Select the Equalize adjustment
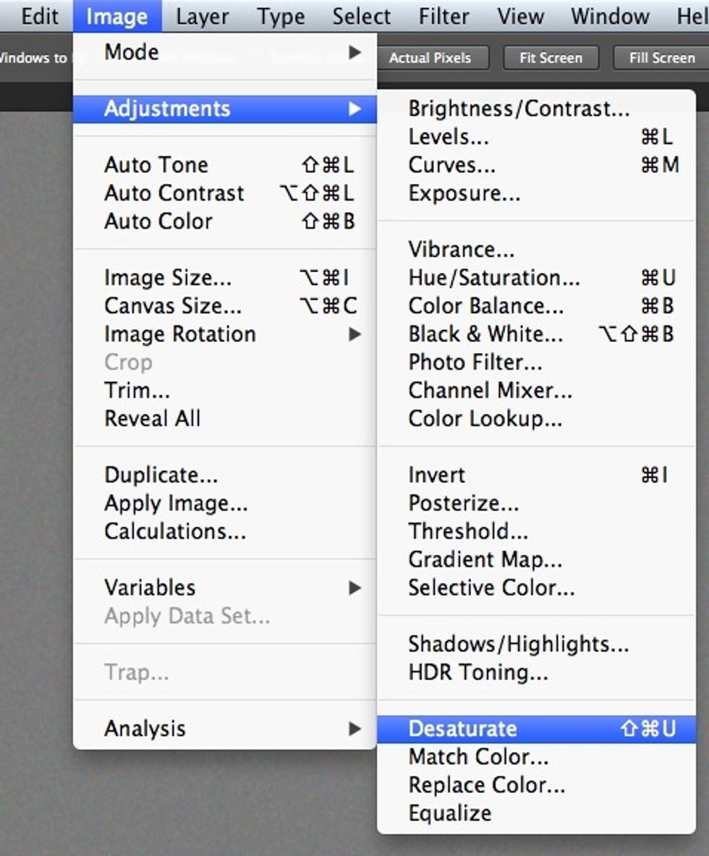The width and height of the screenshot is (709, 856). click(450, 813)
